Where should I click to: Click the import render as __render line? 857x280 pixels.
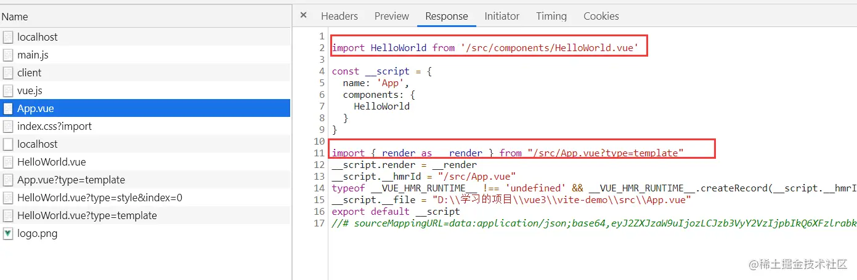[x=508, y=153]
